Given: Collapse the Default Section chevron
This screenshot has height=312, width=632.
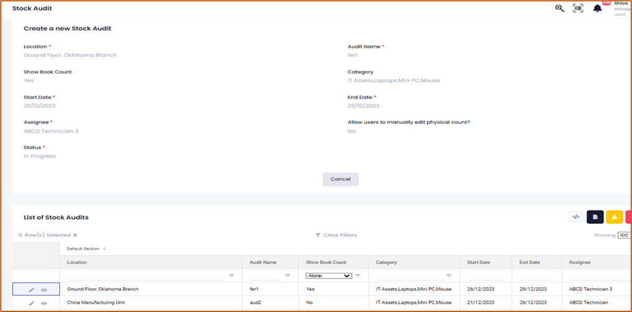Looking at the screenshot, I should coord(104,248).
